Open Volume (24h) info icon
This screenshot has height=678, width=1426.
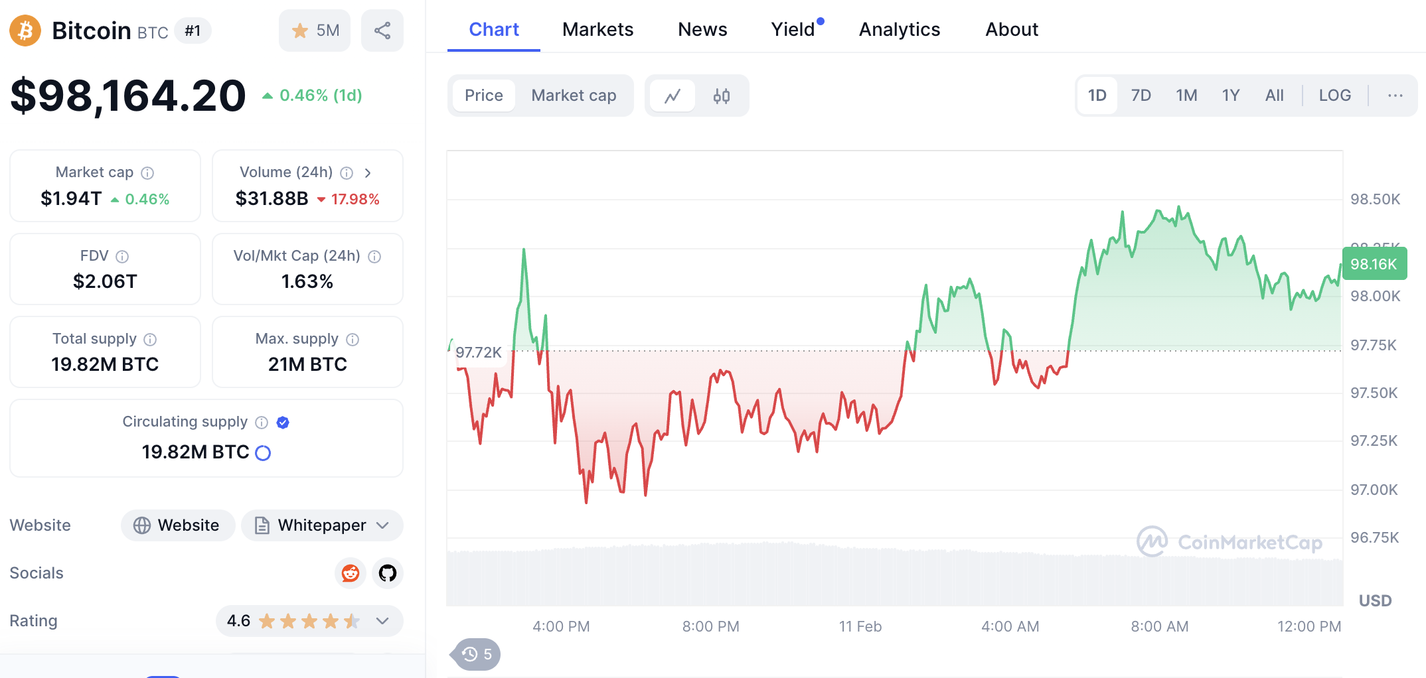click(x=347, y=173)
